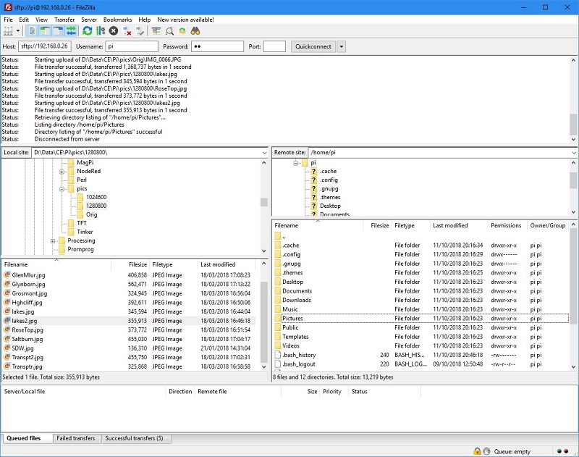Toggle the message log display

coord(32,31)
